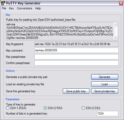The width and height of the screenshot is (124, 120).
Task: Open the Conversions menu
Action: click(x=25, y=8)
